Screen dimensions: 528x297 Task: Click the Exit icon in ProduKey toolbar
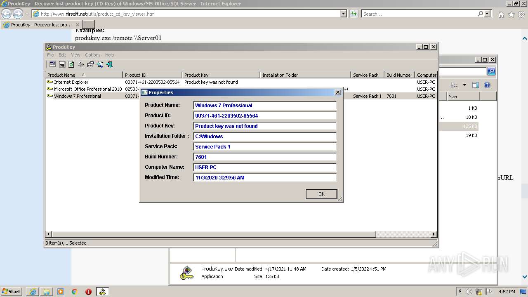[109, 64]
